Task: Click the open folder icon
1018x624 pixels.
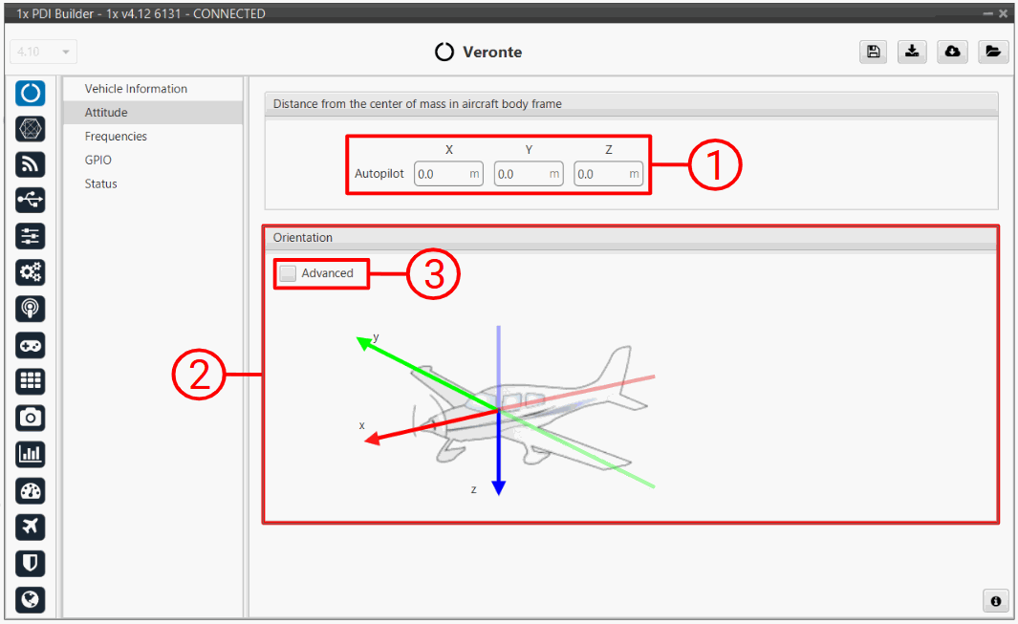Action: tap(993, 53)
